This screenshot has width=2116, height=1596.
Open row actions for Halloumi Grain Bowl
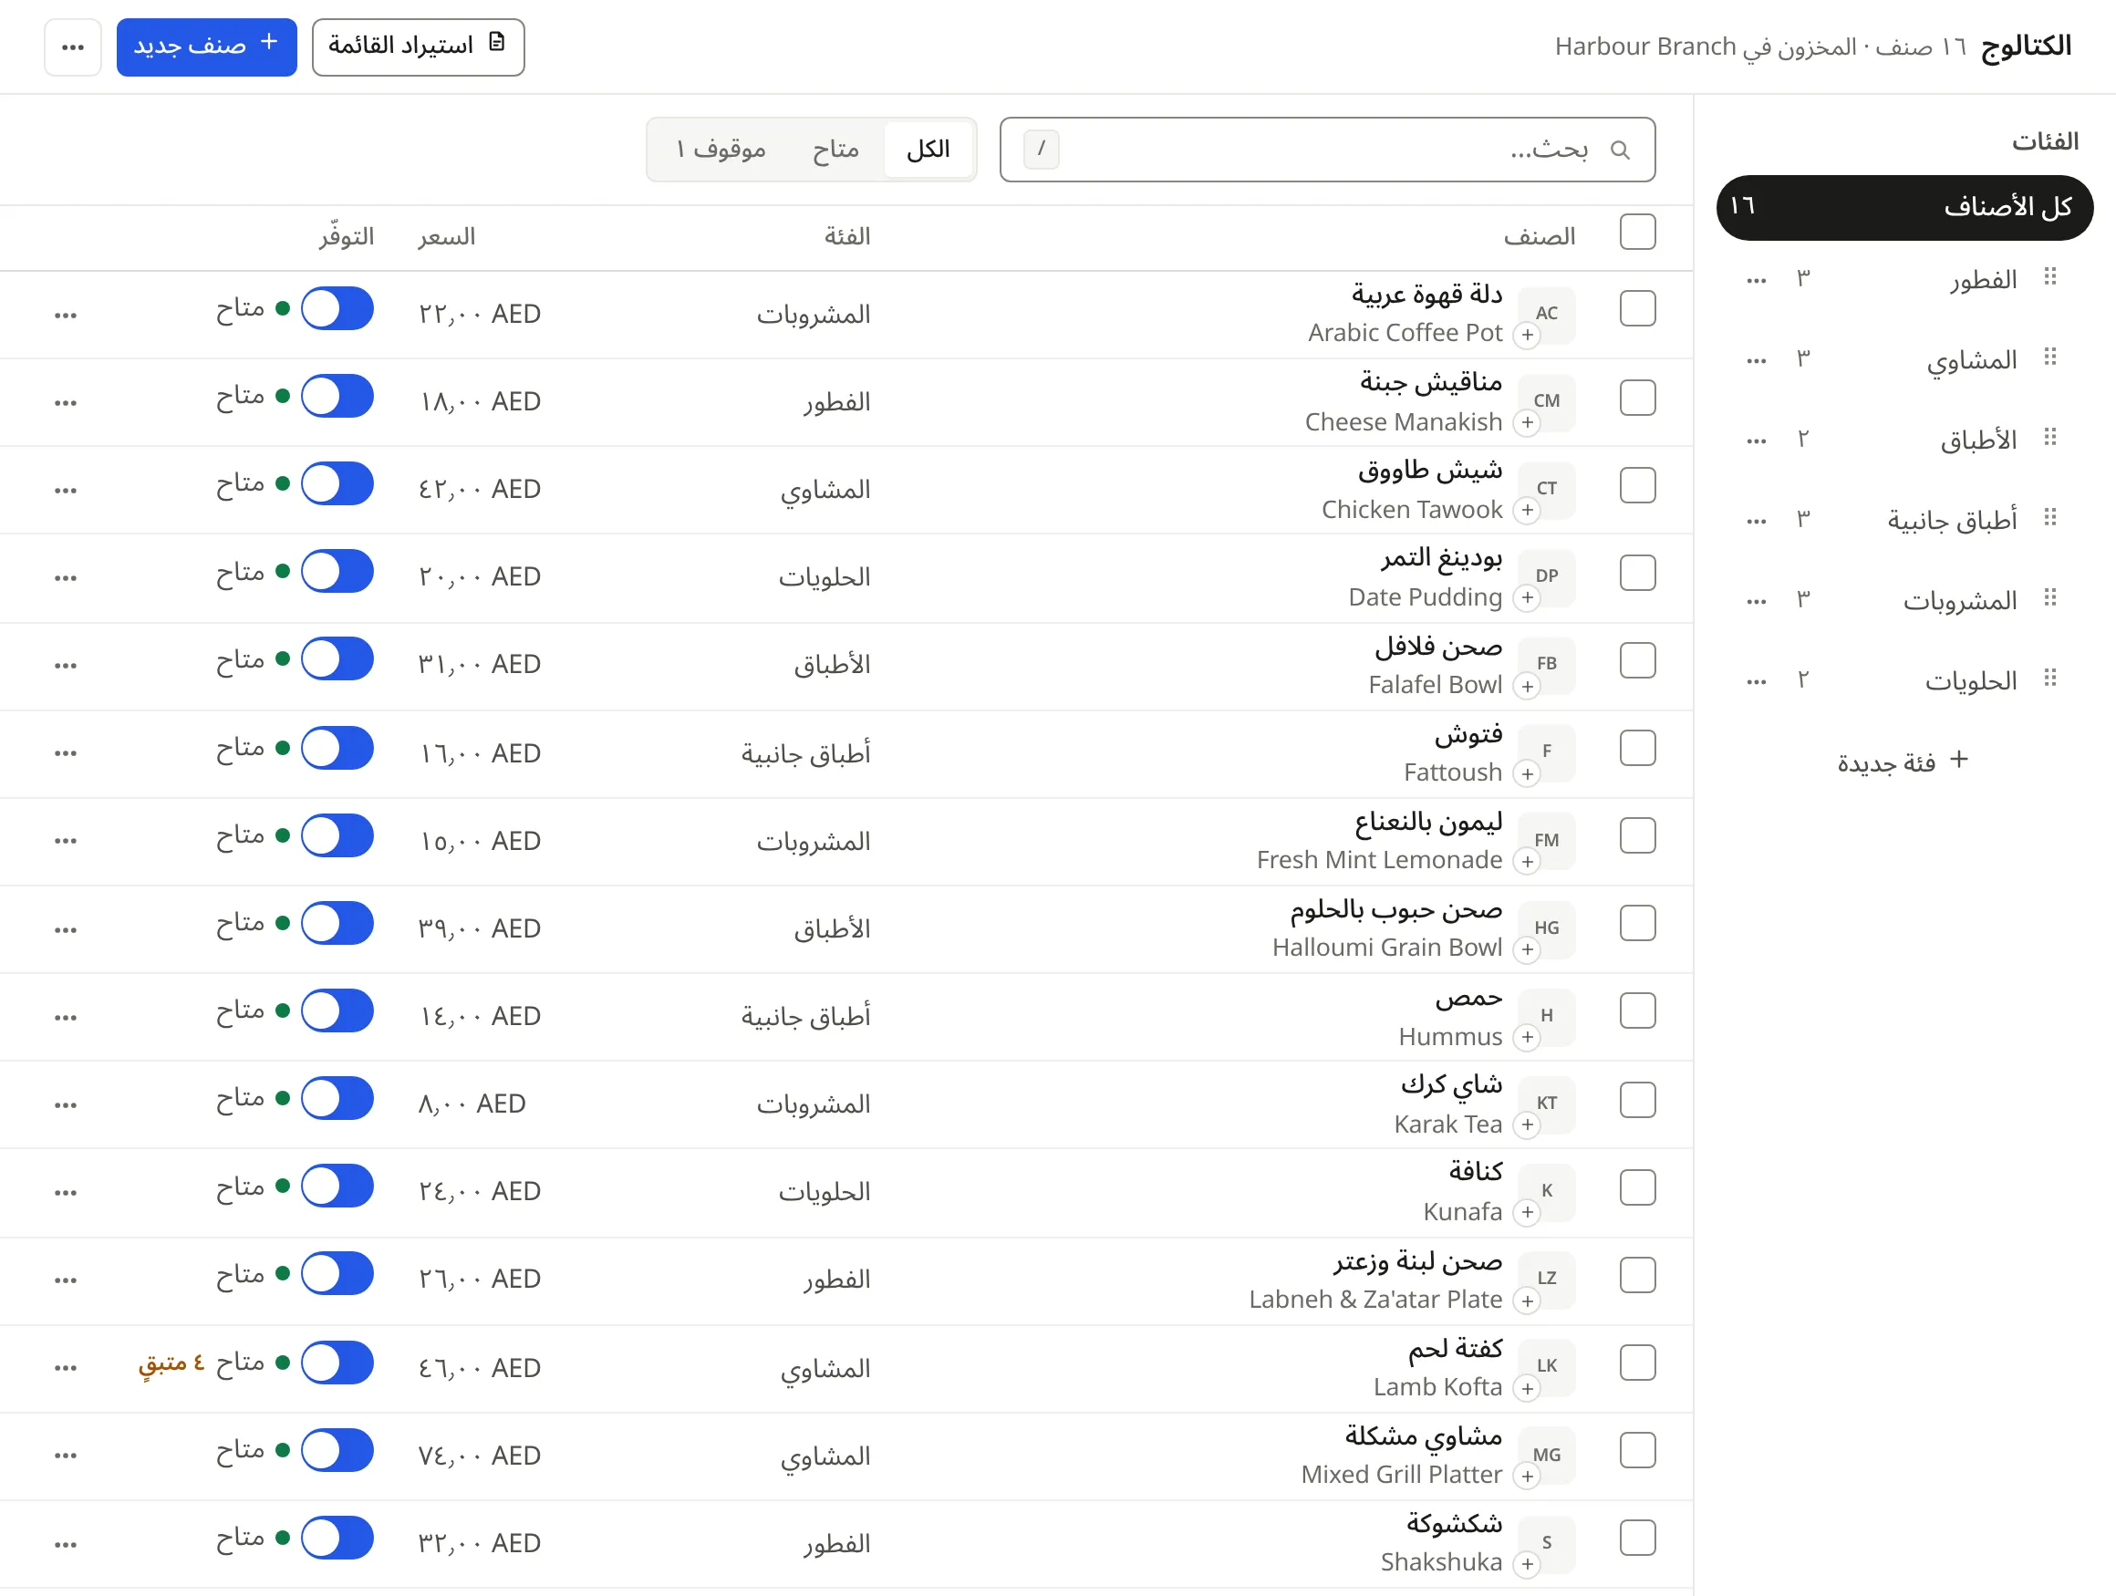point(66,929)
